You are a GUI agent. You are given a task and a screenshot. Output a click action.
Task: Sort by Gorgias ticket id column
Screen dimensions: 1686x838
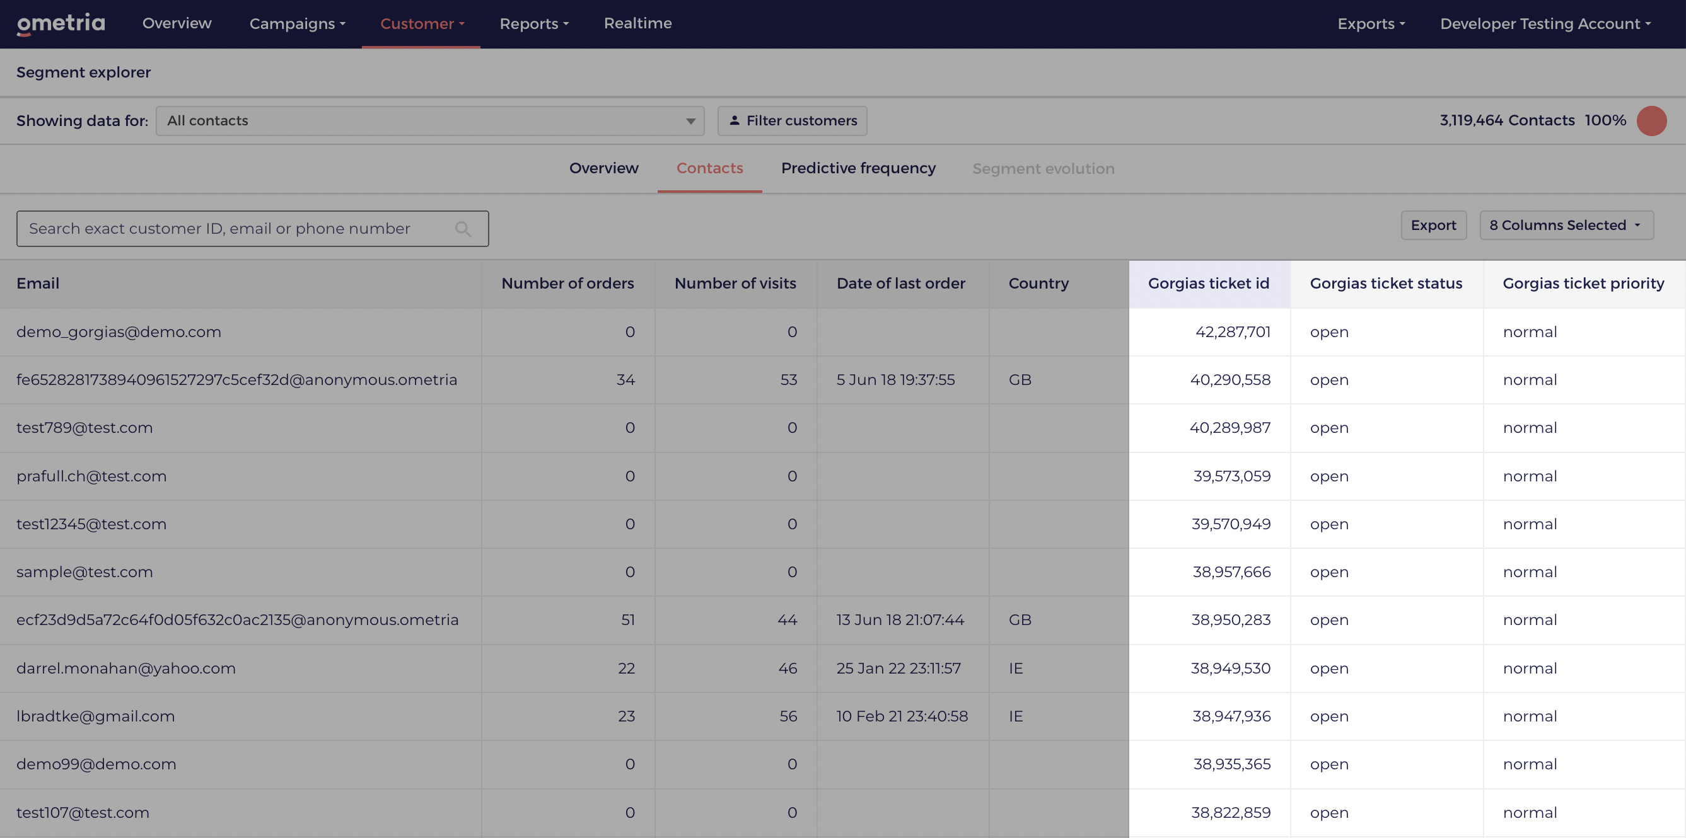(1208, 284)
